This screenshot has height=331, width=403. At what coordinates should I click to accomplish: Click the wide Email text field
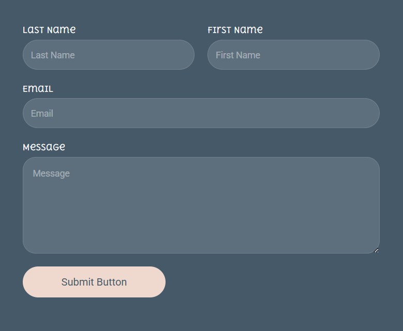(201, 113)
